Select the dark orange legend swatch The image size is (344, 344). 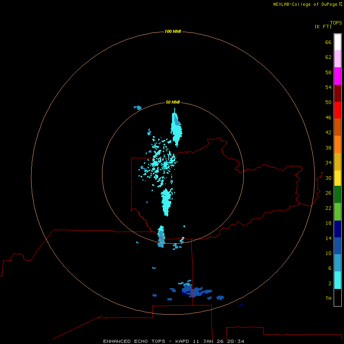point(338,127)
